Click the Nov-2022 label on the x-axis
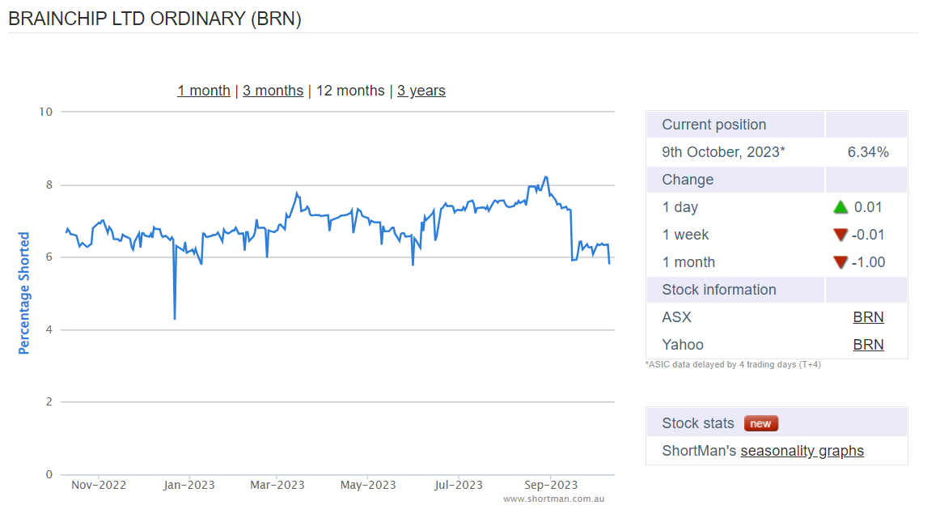This screenshot has width=940, height=518. (99, 485)
